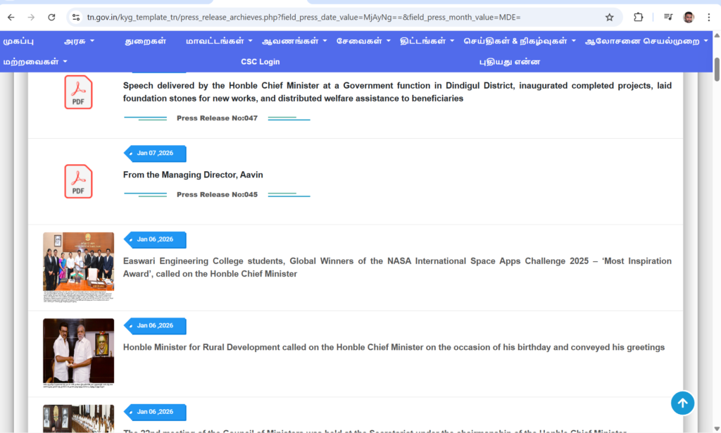Image resolution: width=721 pixels, height=433 pixels.
Task: Go back to the previous page
Action: (11, 17)
